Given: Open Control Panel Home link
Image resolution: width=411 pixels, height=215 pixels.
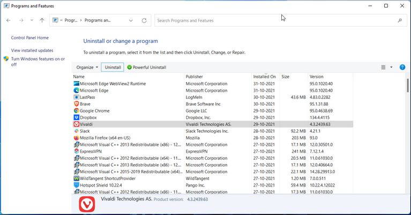Looking at the screenshot, I should tap(30, 38).
